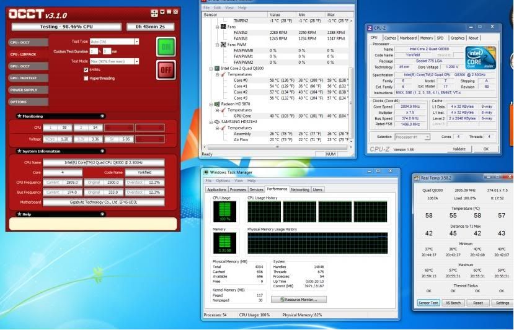This screenshot has width=514, height=330.
Task: Click the Intel Core 2 Quad logo in CPU-Z
Action: (481, 58)
